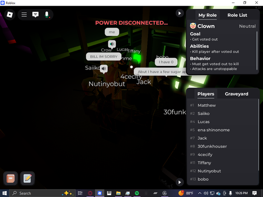263x197 pixels.
Task: Open Task View on the taskbar
Action: tap(80, 193)
